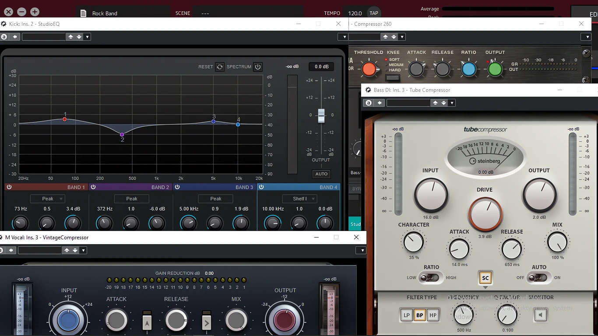Click TAP tempo button
This screenshot has width=598, height=336.
(x=373, y=13)
